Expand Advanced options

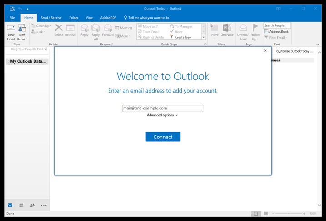162,115
